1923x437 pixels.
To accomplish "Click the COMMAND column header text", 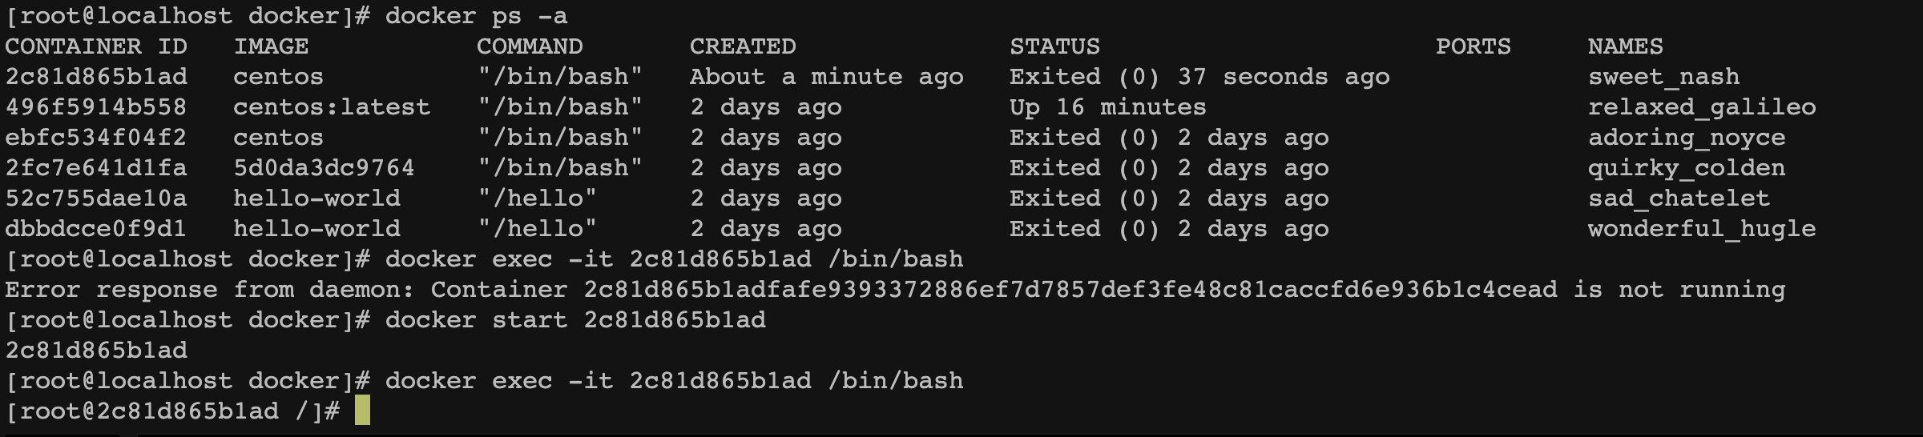I will [530, 46].
